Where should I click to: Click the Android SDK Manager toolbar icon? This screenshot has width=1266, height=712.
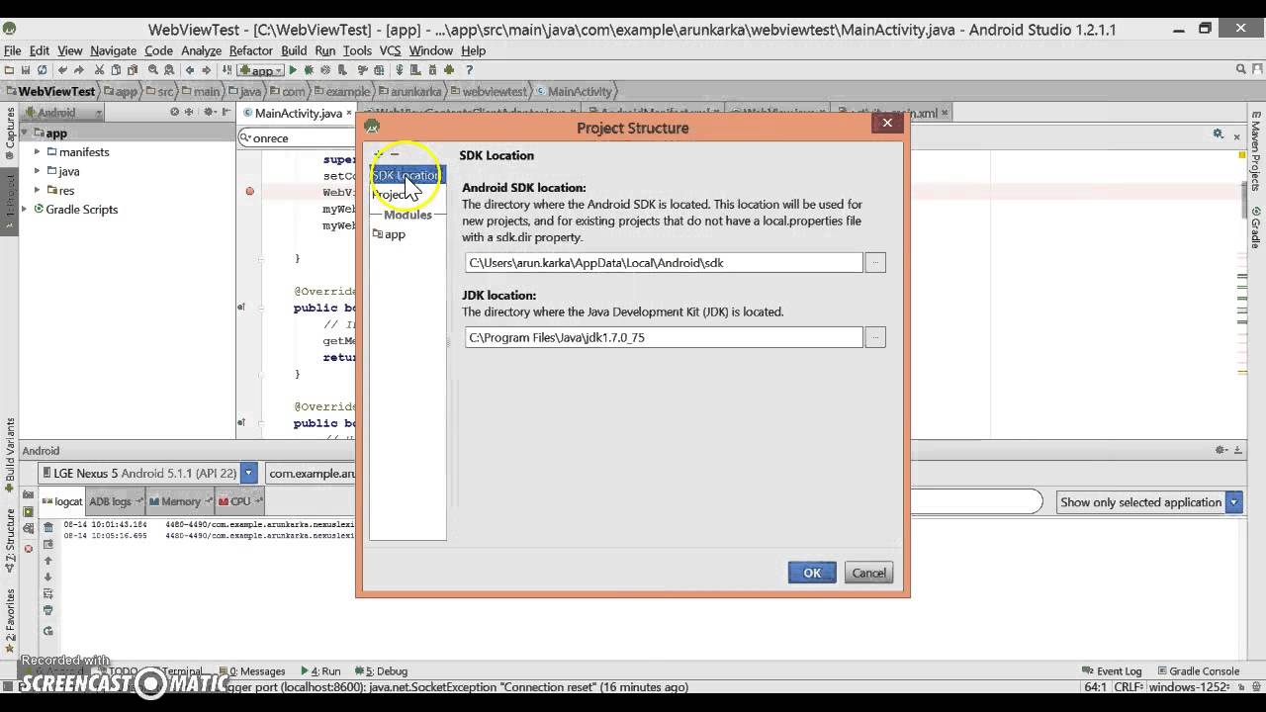432,70
